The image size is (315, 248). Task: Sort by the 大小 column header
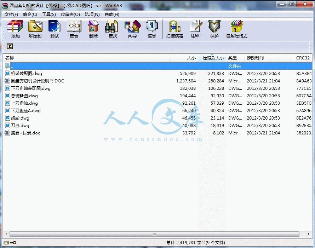184,58
